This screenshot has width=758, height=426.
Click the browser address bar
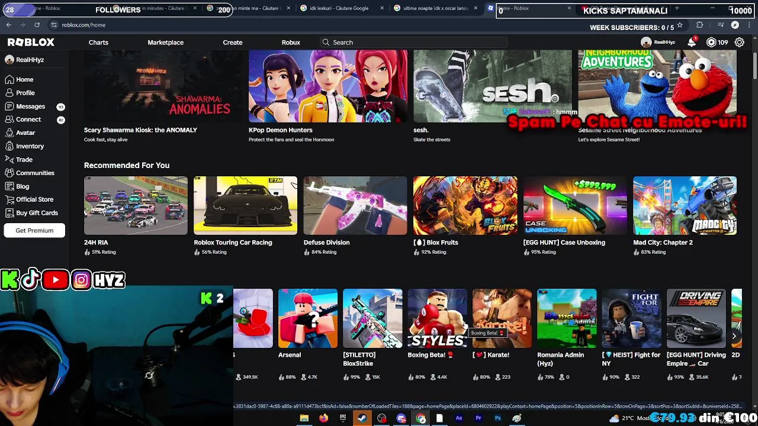click(x=355, y=25)
